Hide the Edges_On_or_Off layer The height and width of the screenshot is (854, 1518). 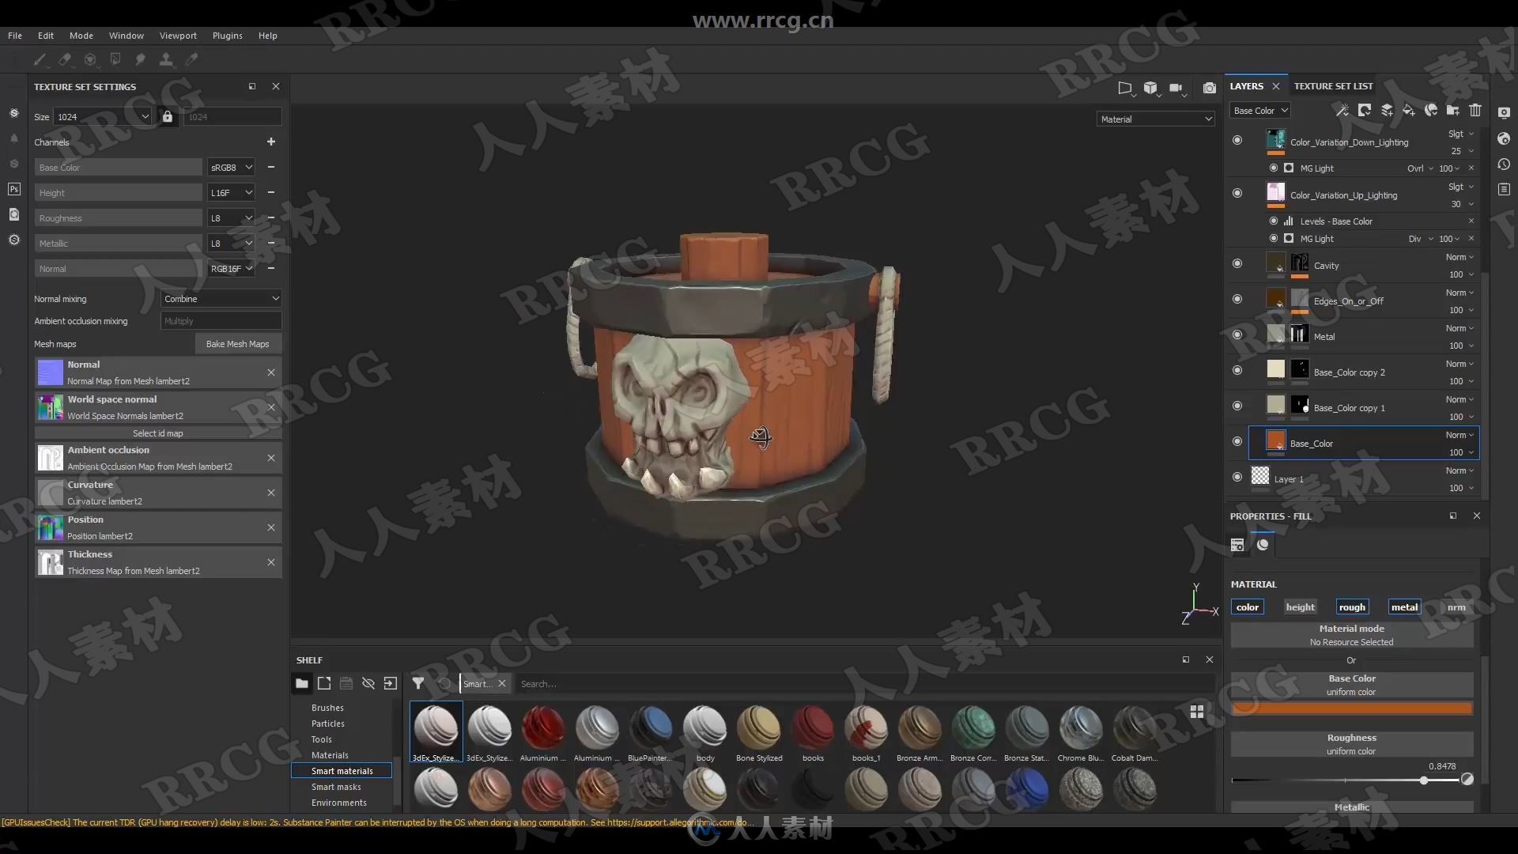coord(1237,299)
